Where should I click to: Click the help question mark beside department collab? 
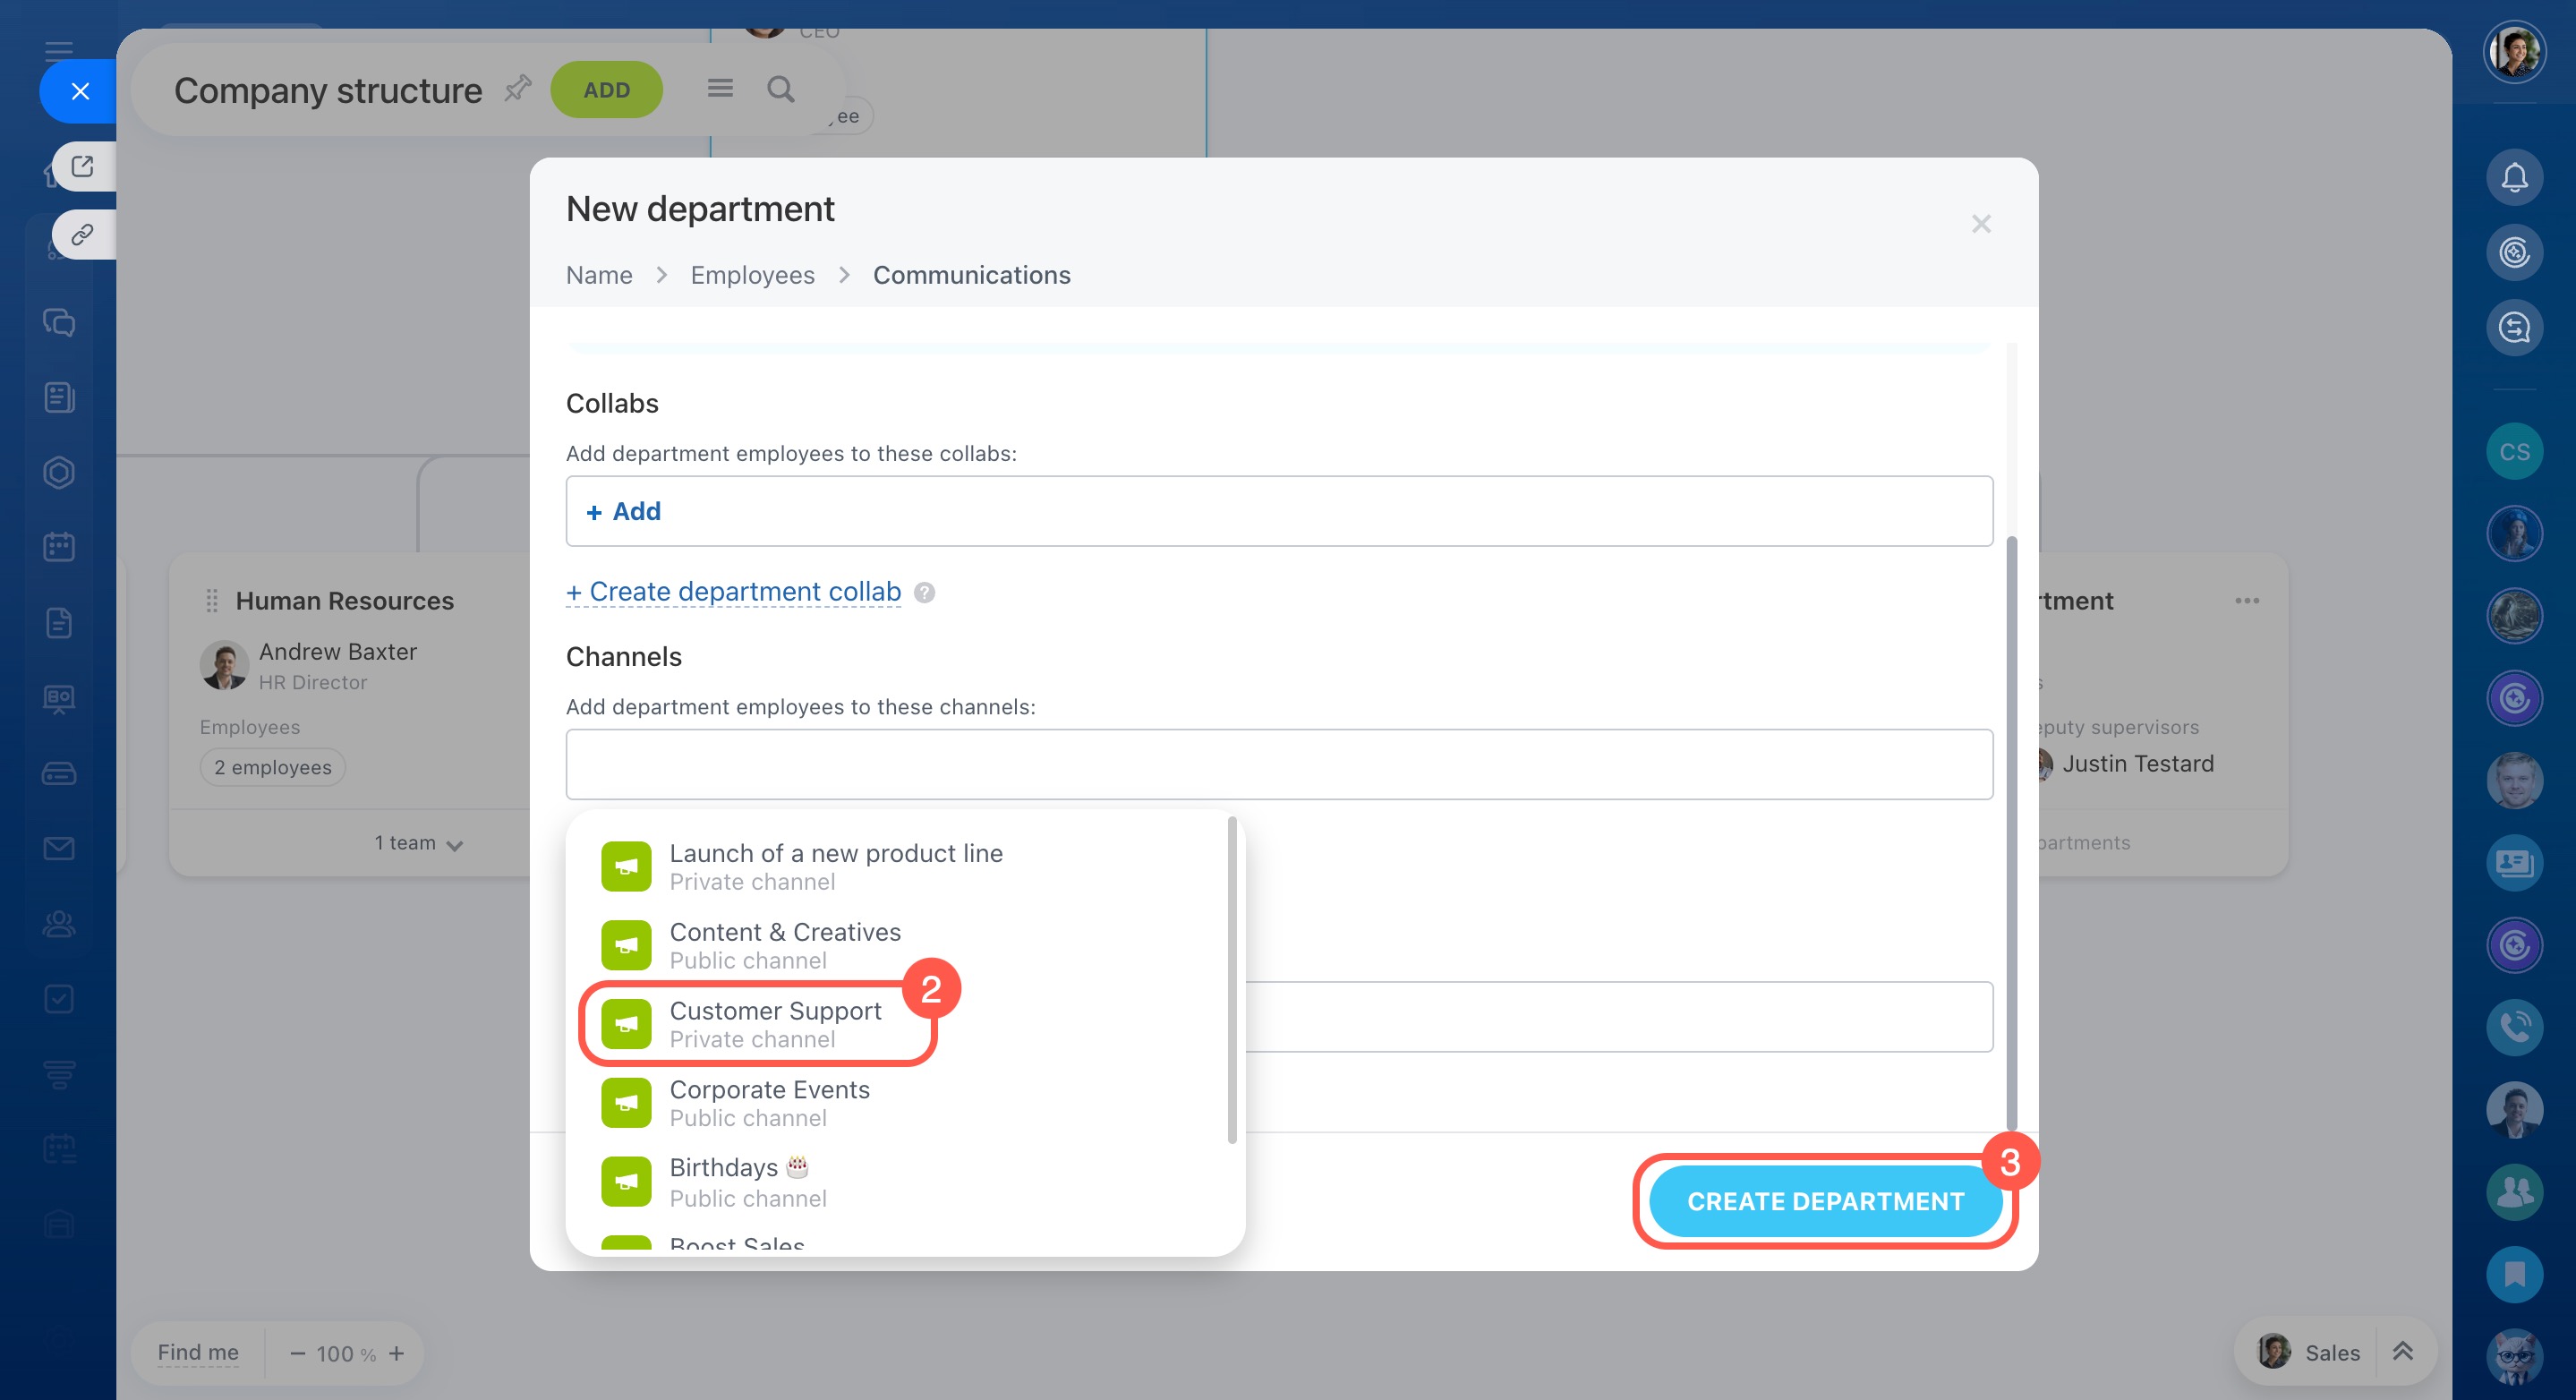pyautogui.click(x=925, y=593)
